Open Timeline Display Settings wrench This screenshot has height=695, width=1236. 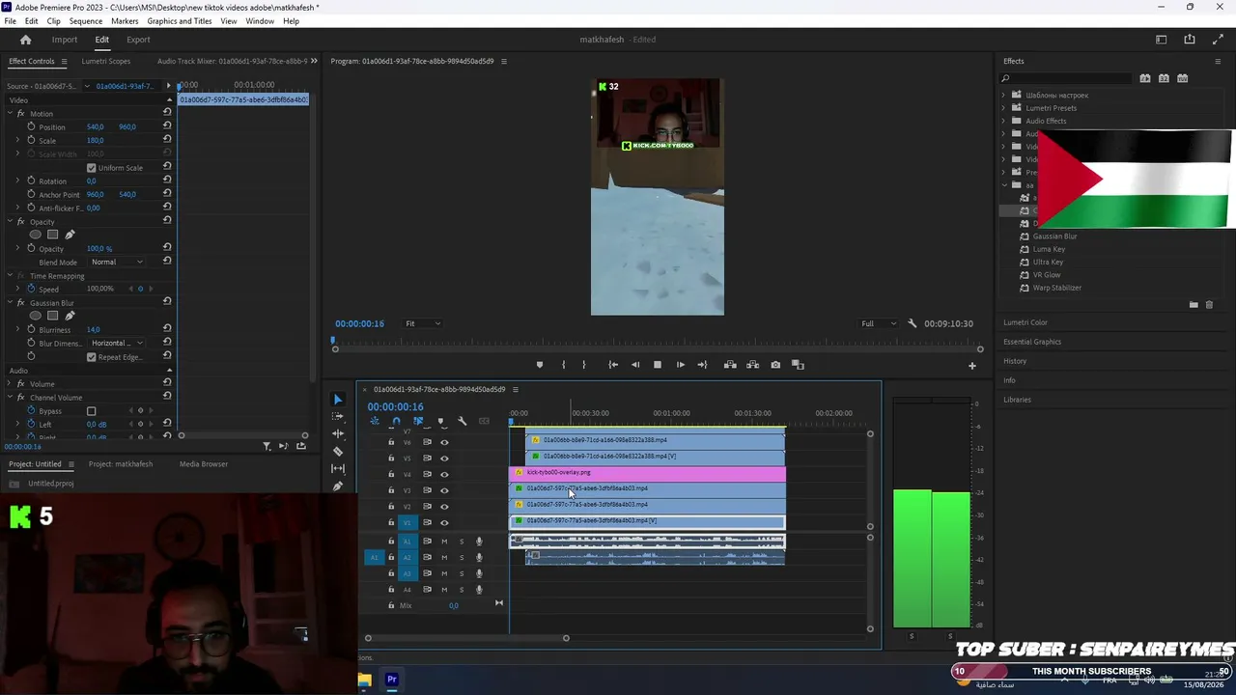click(x=463, y=421)
